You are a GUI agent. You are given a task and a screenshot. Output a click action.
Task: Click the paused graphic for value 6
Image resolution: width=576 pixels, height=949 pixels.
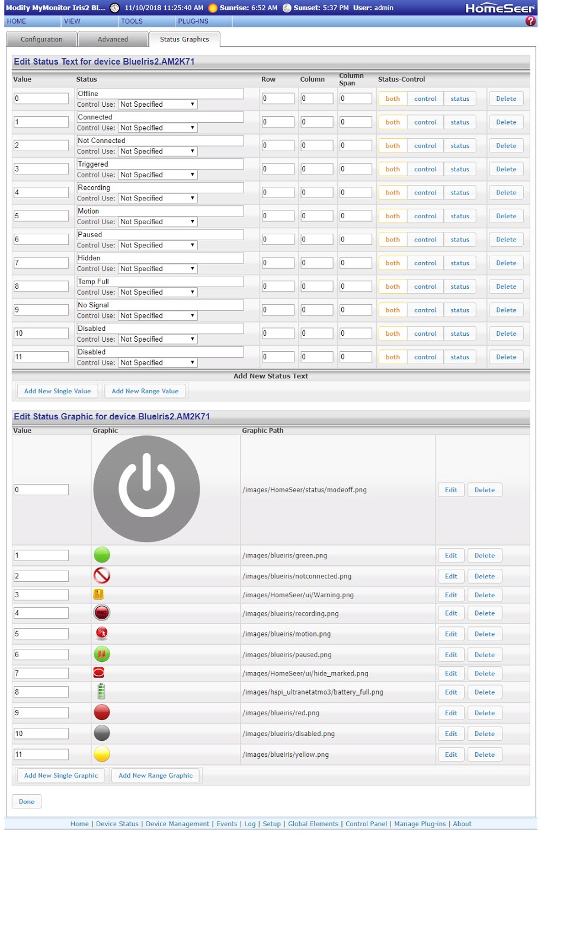pyautogui.click(x=102, y=654)
